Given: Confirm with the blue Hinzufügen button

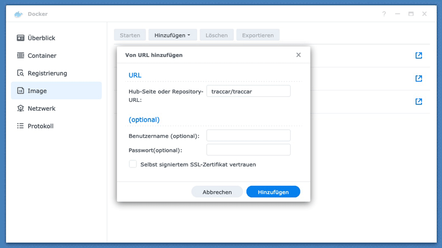Looking at the screenshot, I should point(273,192).
